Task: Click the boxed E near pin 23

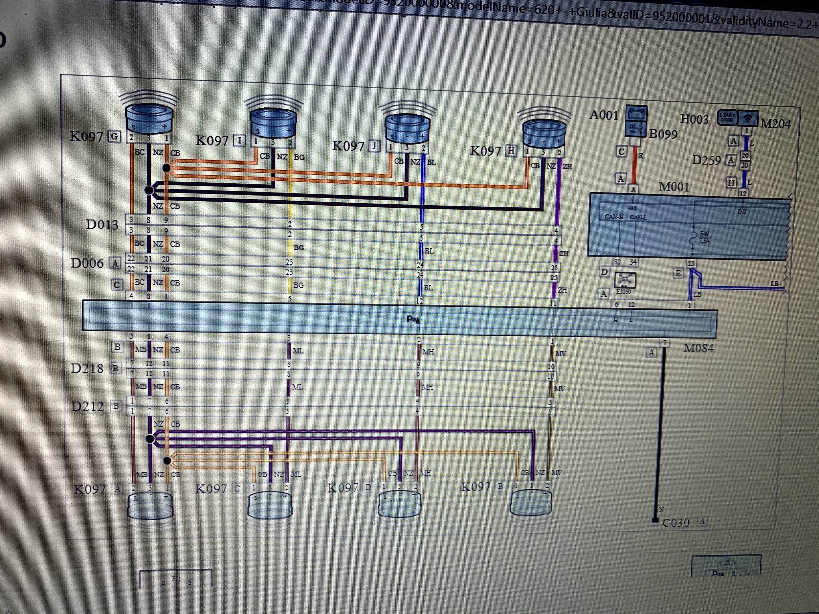Action: pos(678,273)
